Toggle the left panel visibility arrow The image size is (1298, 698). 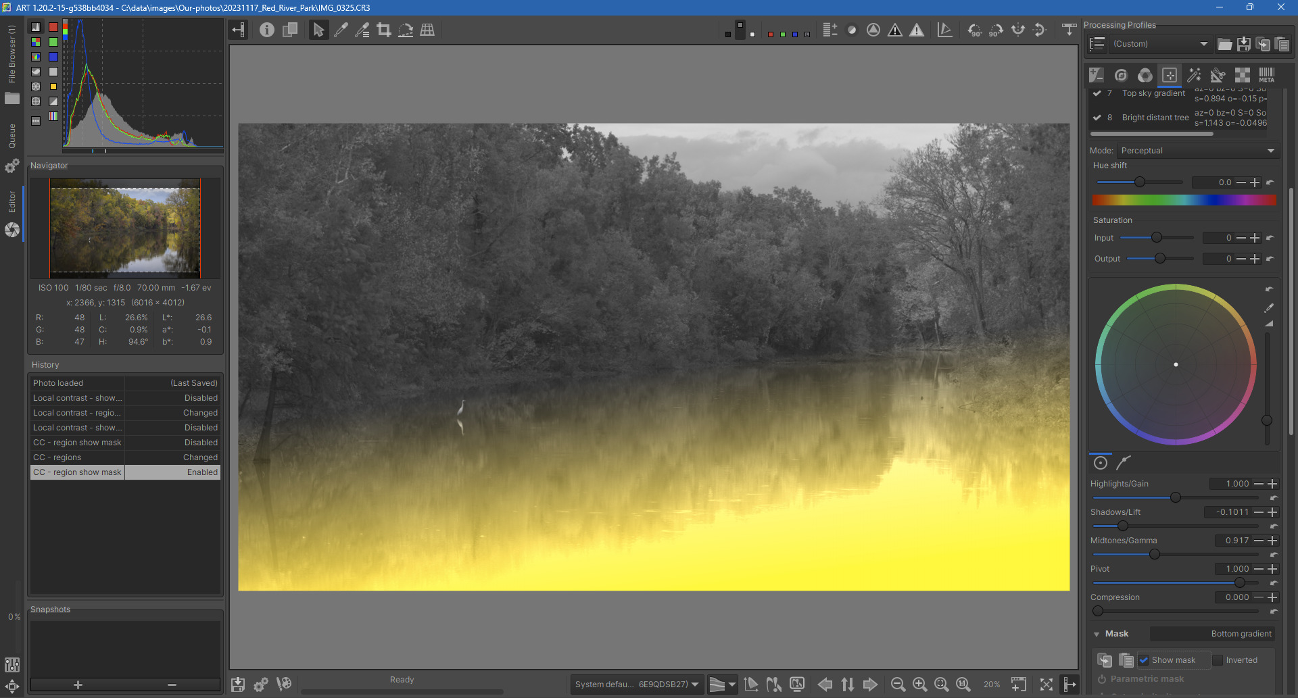[x=238, y=30]
